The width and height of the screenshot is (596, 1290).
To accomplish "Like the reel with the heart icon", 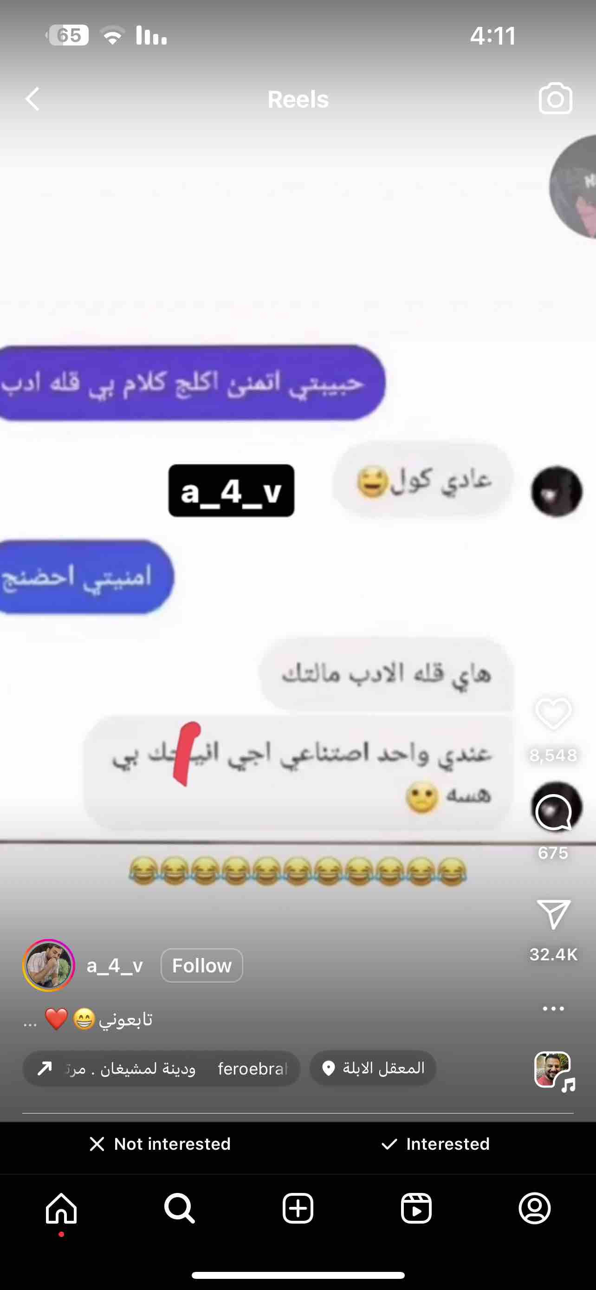I will (x=553, y=714).
